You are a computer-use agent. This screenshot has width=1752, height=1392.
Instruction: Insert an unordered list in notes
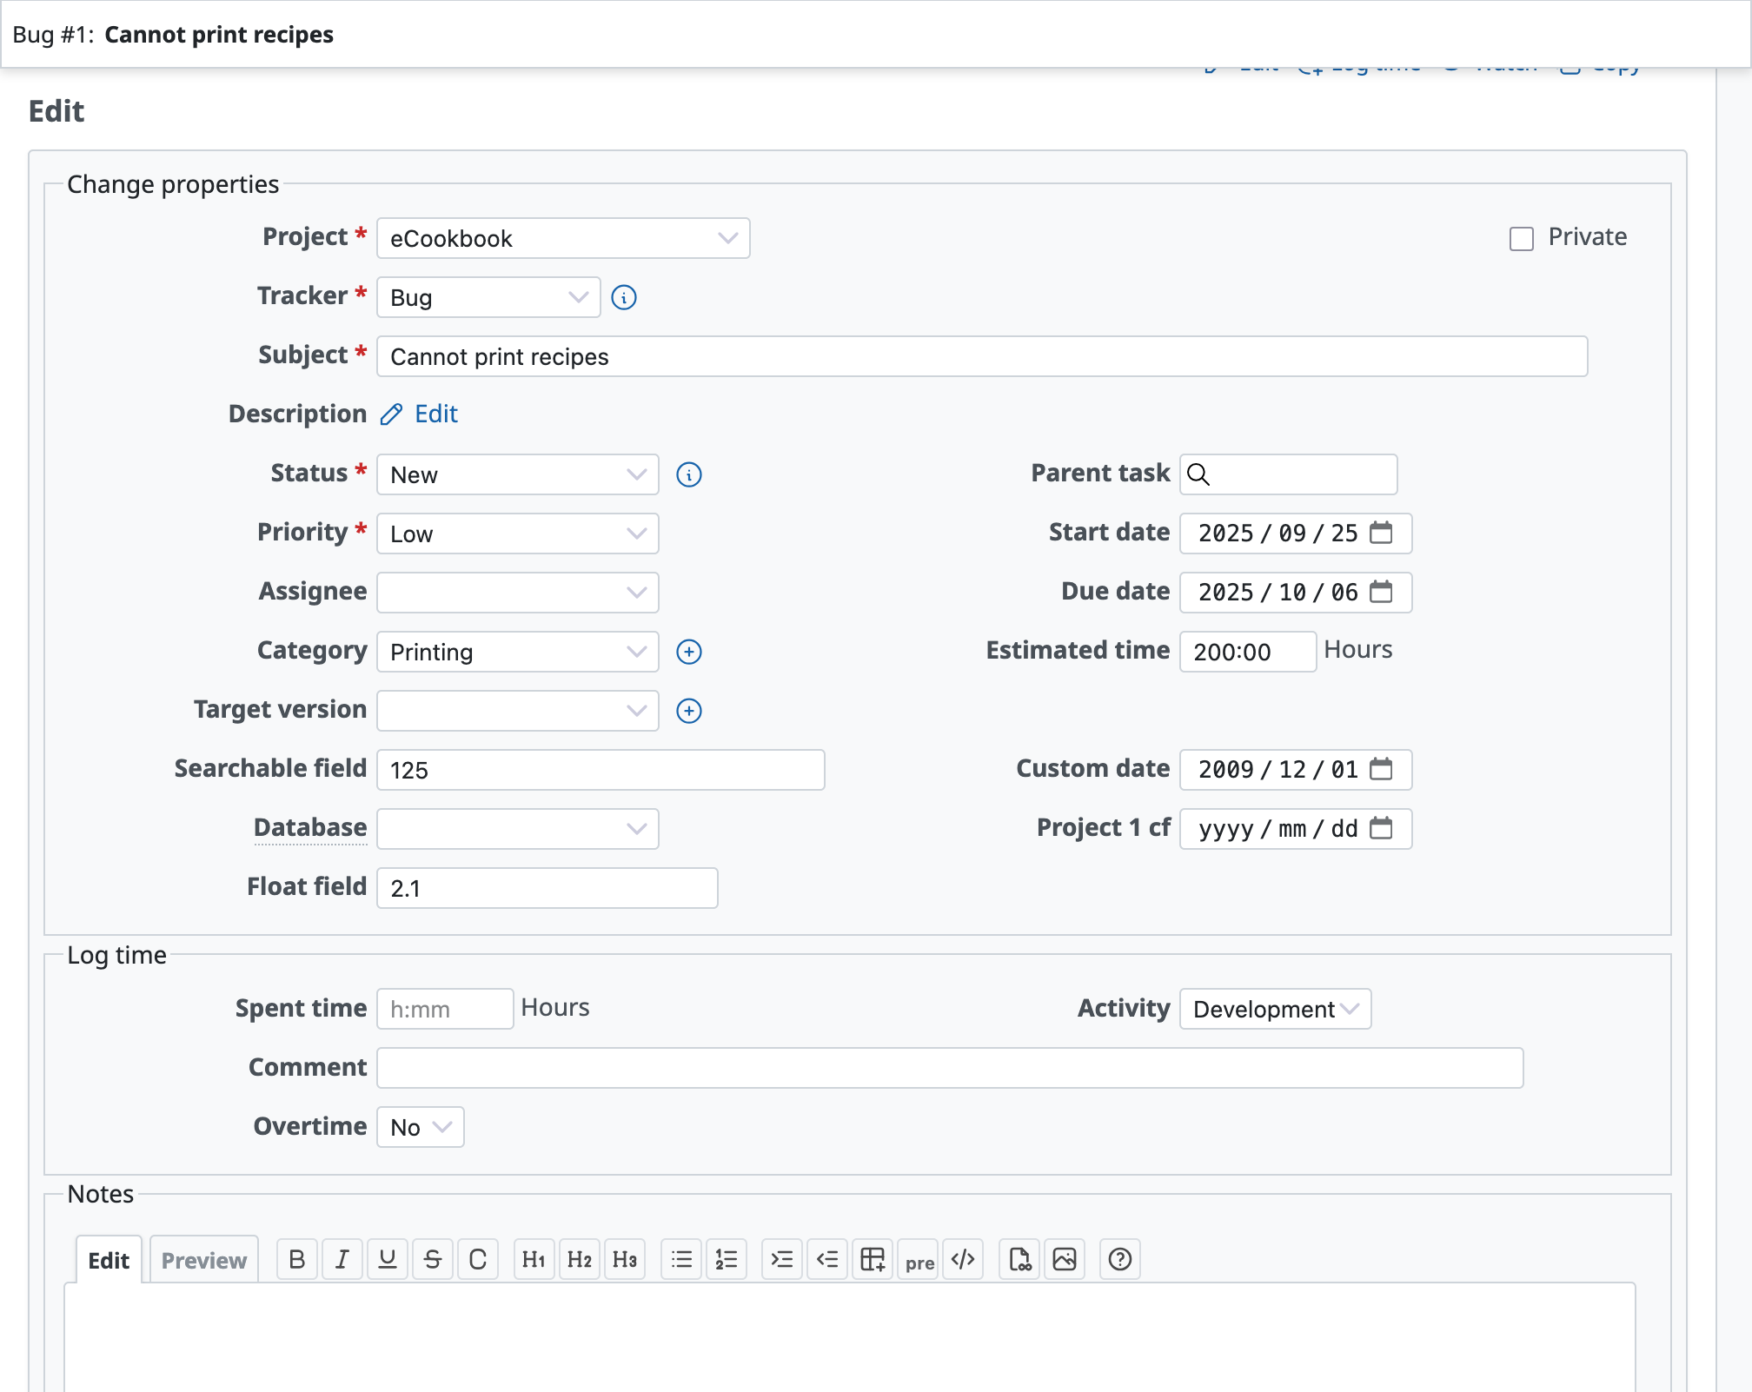coord(682,1259)
